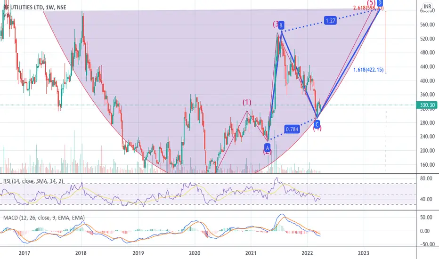Click the 2018 label on time axis

tap(81, 253)
